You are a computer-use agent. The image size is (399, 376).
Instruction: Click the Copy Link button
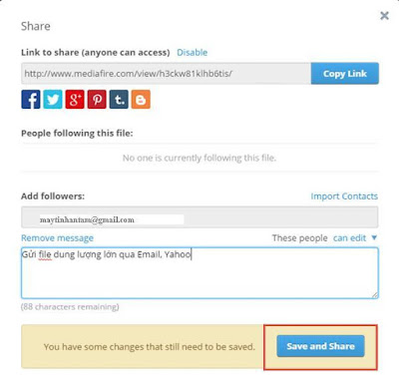[345, 74]
